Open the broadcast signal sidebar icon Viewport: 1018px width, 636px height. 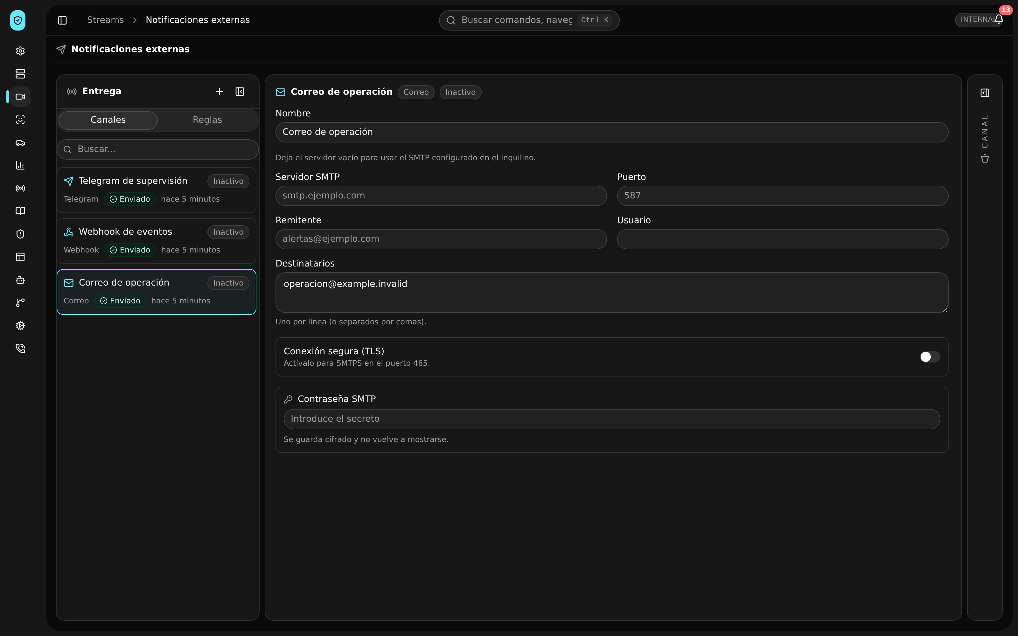pos(20,189)
